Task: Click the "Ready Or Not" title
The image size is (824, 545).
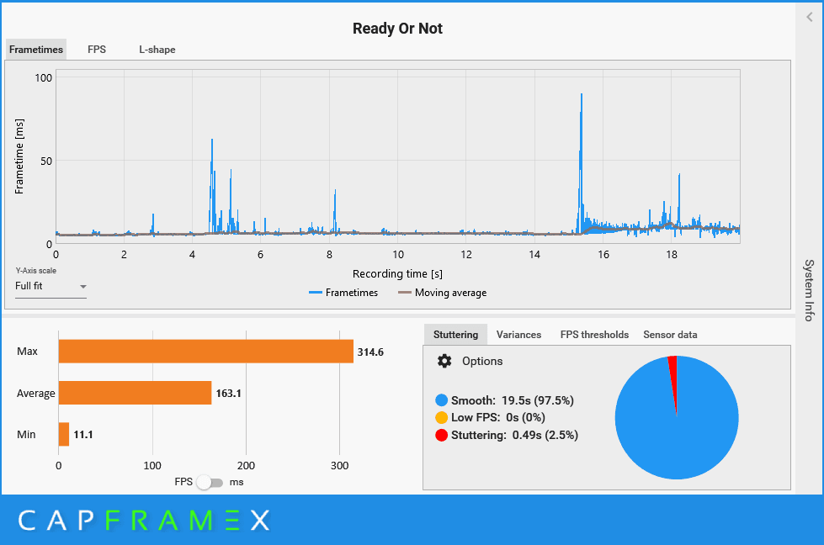Action: coord(398,29)
